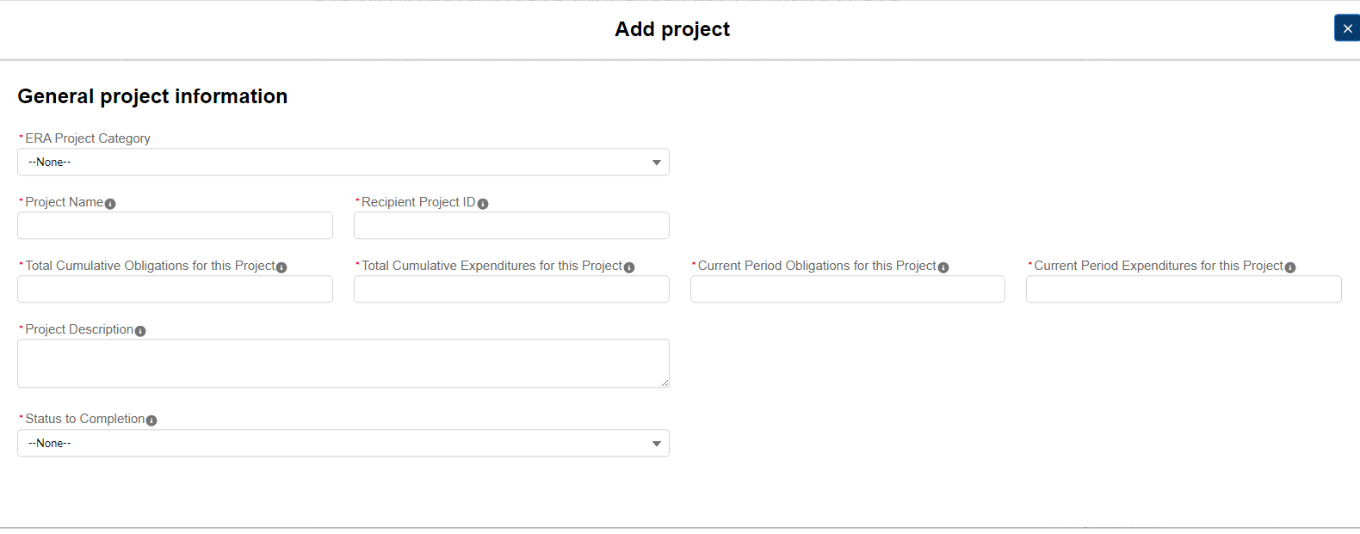The width and height of the screenshot is (1360, 534).
Task: Click the Current Period Obligations field
Action: pos(847,289)
